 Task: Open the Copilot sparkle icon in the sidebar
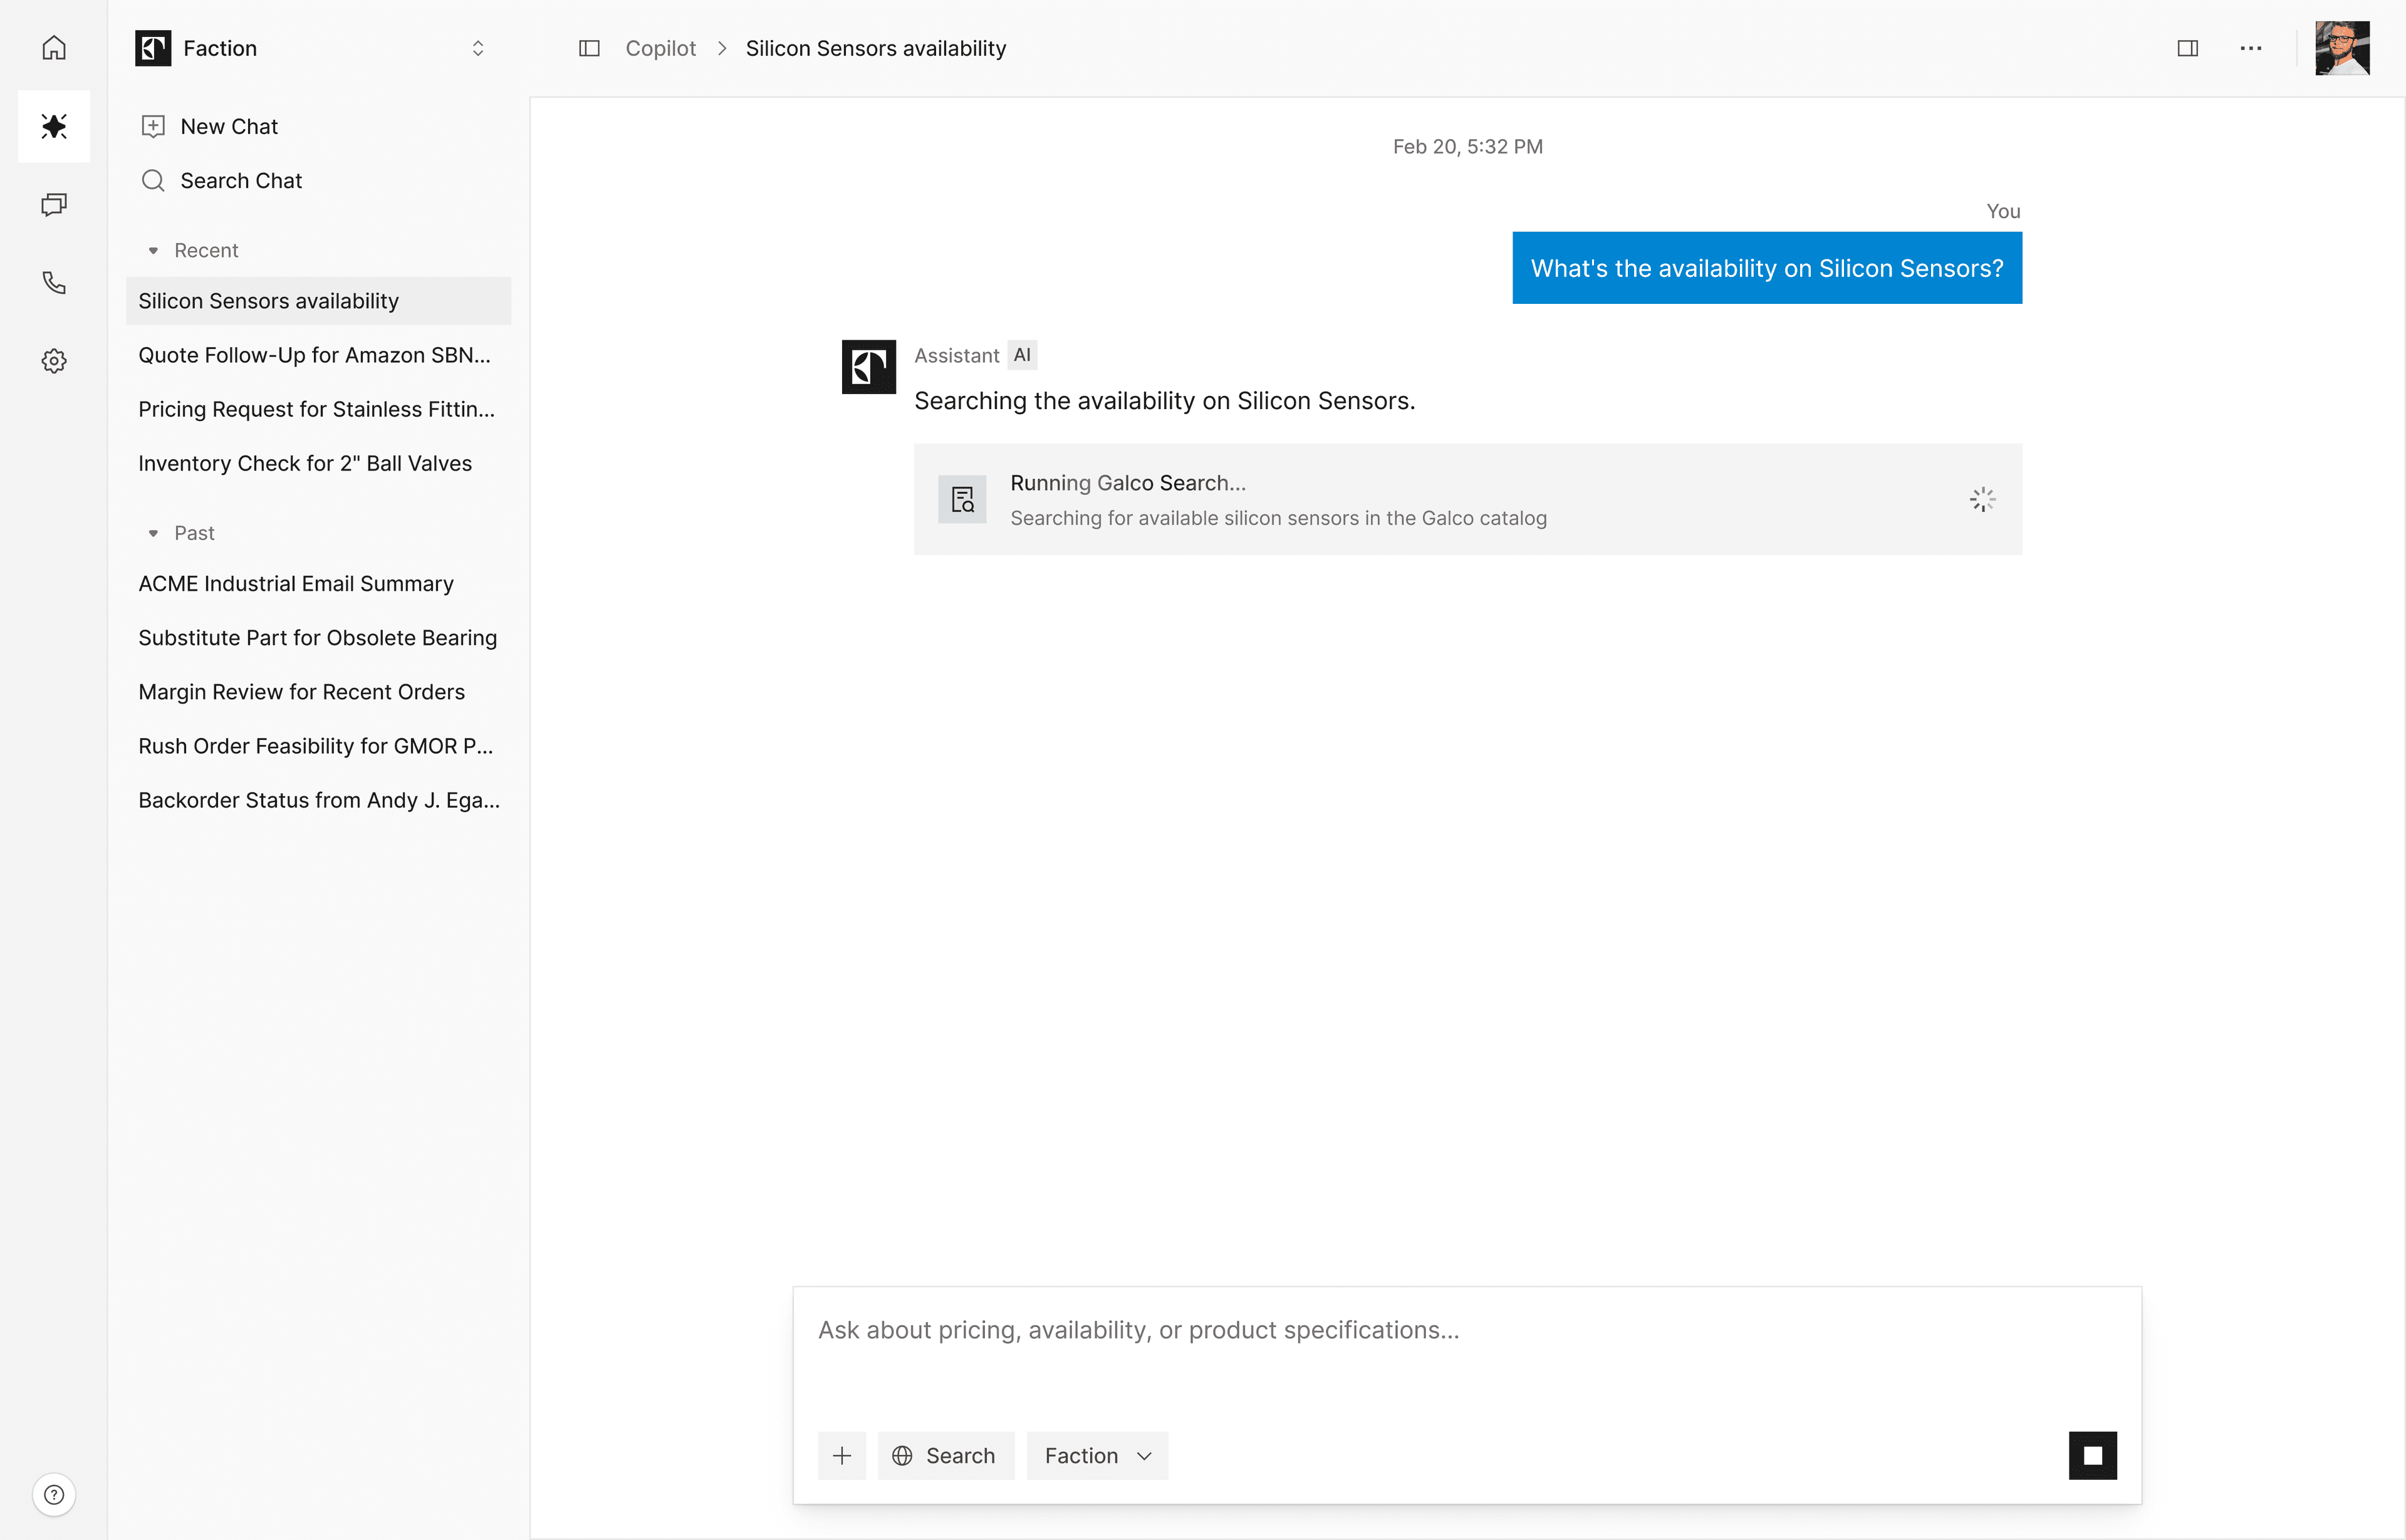click(x=54, y=126)
